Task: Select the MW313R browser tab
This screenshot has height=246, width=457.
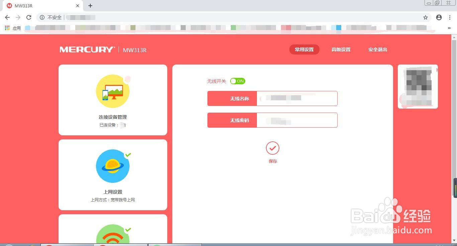Action: (x=42, y=6)
